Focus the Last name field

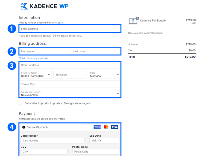click(x=96, y=51)
